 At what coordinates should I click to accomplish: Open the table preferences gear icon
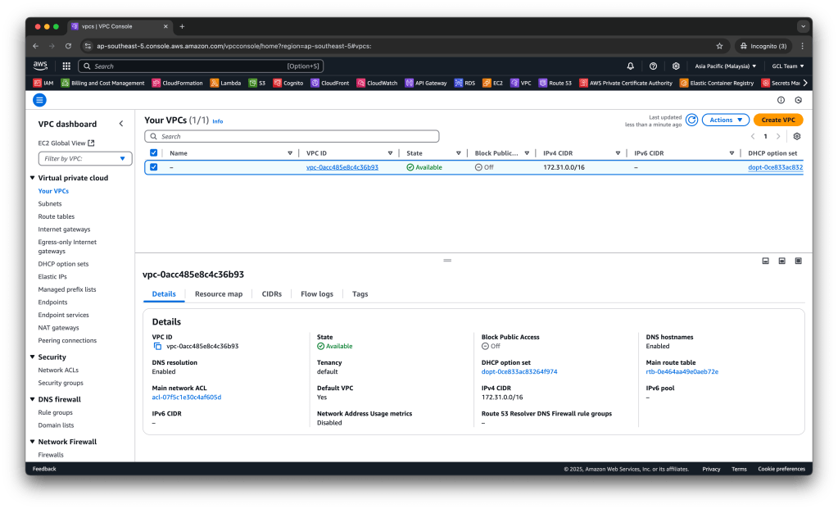[796, 136]
